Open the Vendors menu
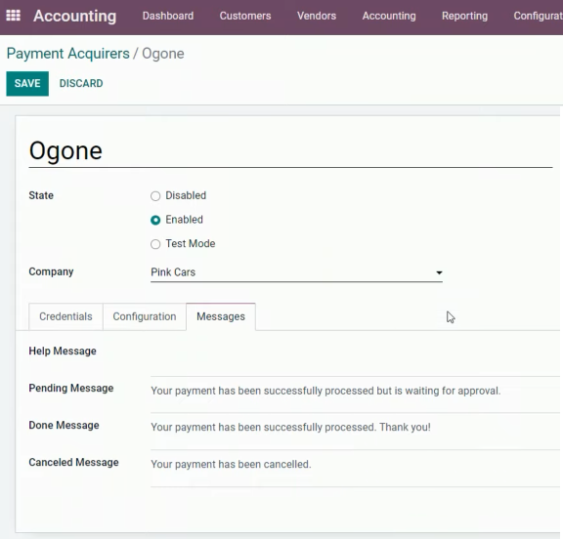The height and width of the screenshot is (539, 563). coord(317,16)
